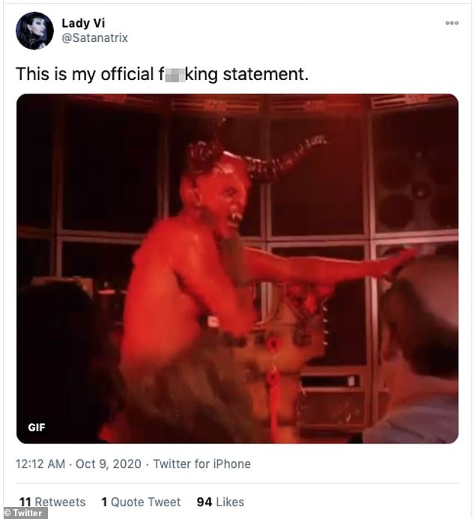
Task: Click the © Twitter watermark
Action: click(24, 513)
